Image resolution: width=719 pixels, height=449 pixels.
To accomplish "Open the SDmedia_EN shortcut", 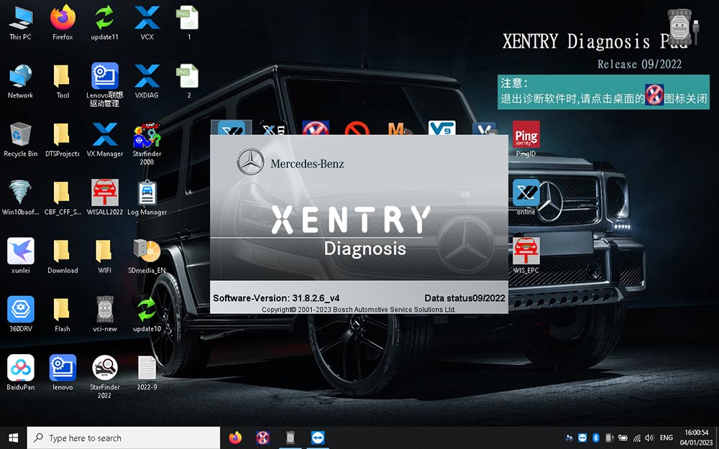I will click(x=147, y=256).
